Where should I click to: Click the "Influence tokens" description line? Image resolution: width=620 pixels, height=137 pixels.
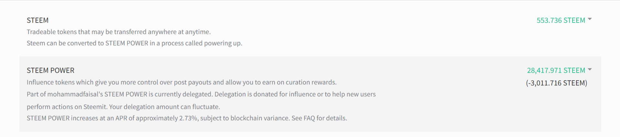(x=181, y=82)
